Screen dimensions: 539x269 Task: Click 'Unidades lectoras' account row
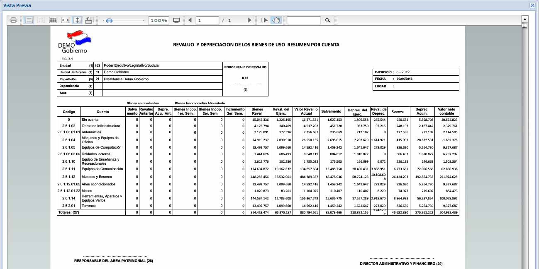(95, 154)
